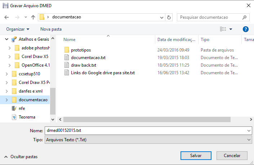The image size is (254, 165).
Task: Sort by Data de modificação column
Action: (x=176, y=40)
